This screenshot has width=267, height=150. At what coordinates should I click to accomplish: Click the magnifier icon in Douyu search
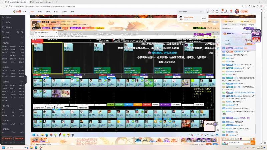click(201, 12)
